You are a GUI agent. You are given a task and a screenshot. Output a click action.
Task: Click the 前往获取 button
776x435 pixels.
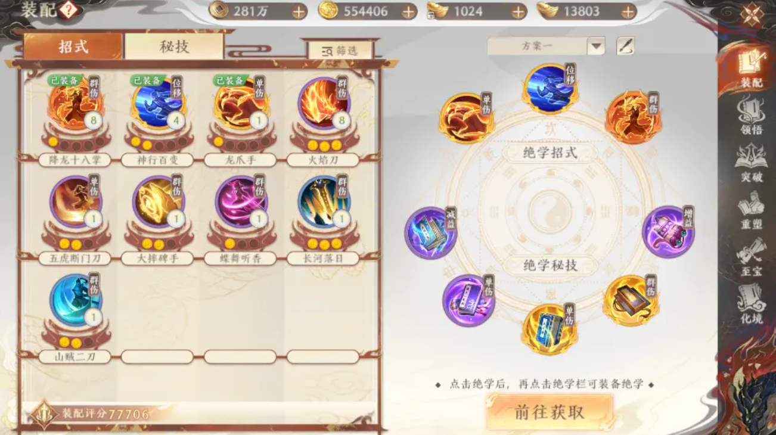tap(550, 412)
